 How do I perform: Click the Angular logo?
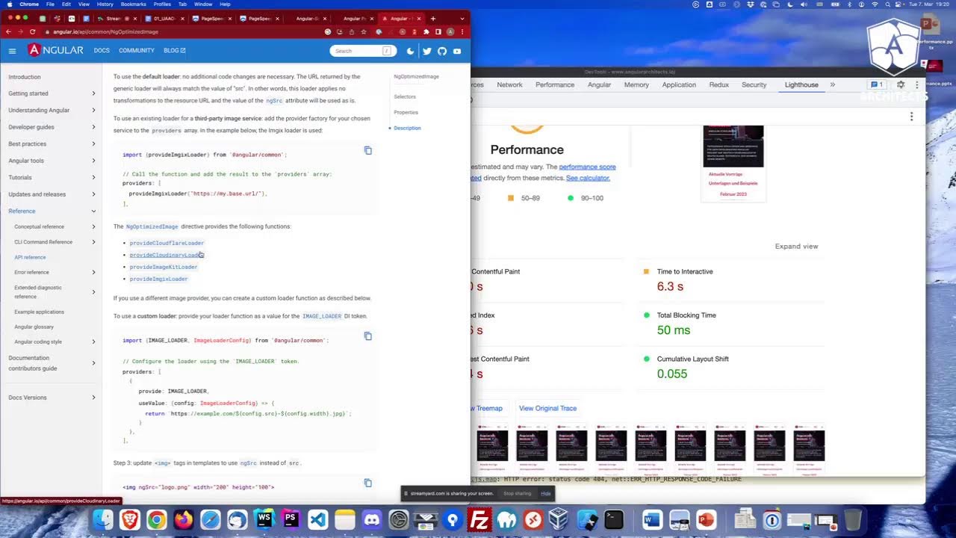pos(56,50)
